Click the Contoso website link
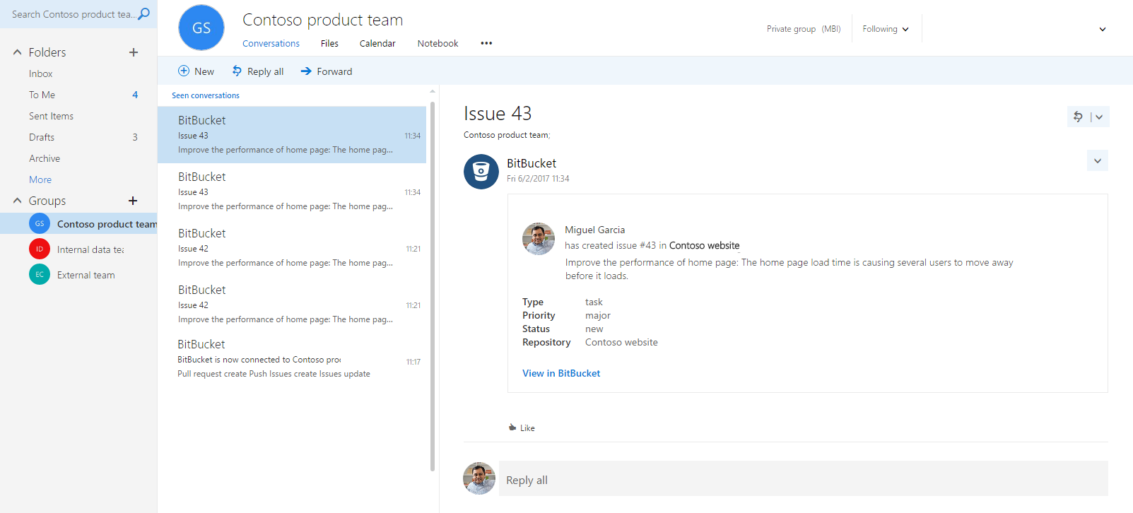Image resolution: width=1133 pixels, height=513 pixels. pos(704,245)
